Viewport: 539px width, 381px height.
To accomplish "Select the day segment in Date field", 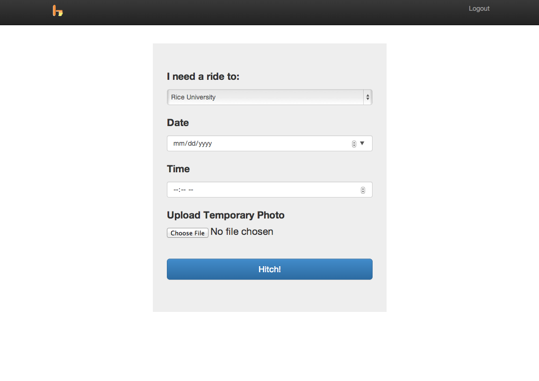I will tap(189, 144).
